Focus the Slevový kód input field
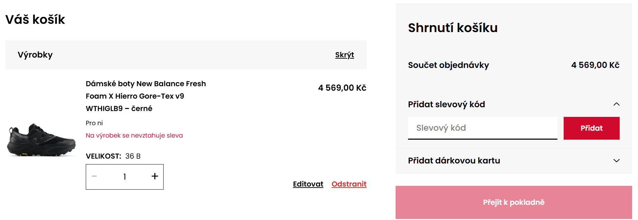Image resolution: width=638 pixels, height=220 pixels. point(482,128)
